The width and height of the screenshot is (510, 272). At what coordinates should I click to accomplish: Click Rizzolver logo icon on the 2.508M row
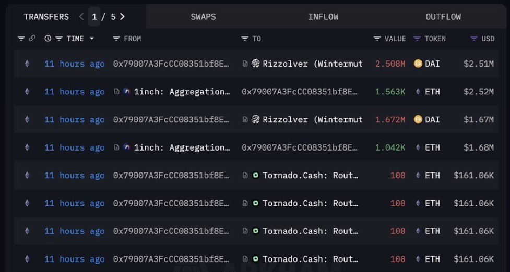point(256,64)
